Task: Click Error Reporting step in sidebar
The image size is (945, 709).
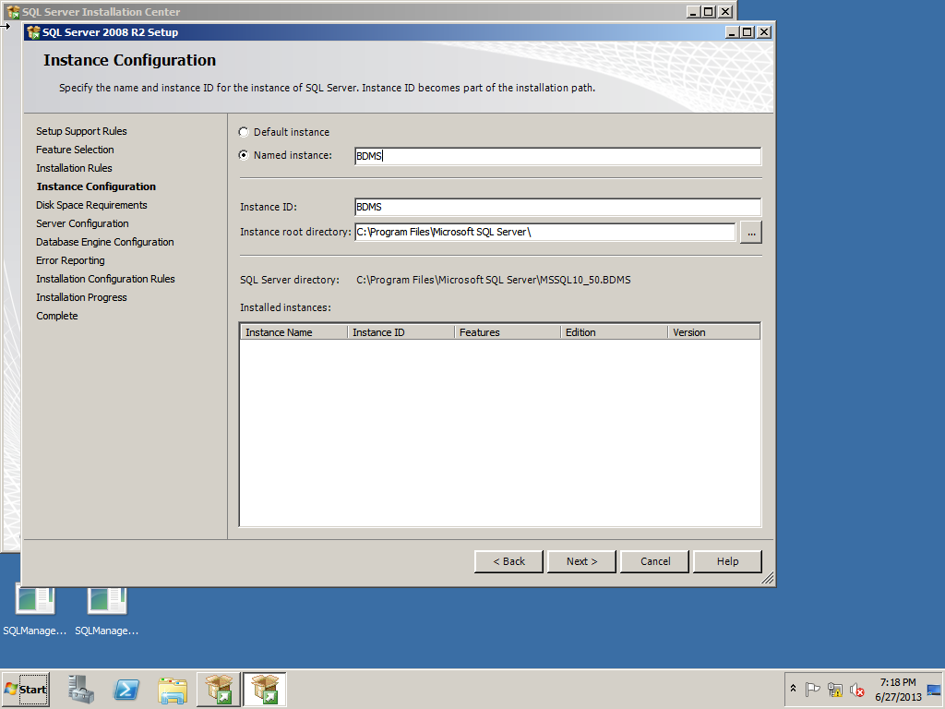Action: pos(70,260)
